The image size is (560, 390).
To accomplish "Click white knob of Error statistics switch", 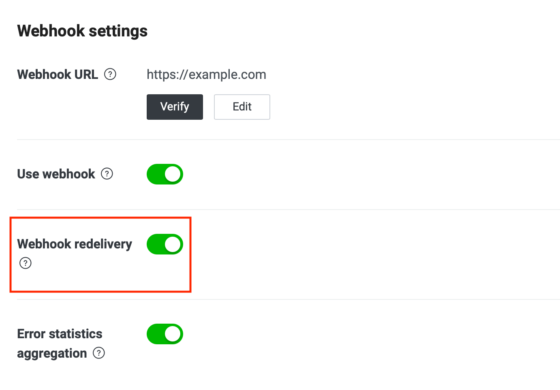I will (173, 334).
